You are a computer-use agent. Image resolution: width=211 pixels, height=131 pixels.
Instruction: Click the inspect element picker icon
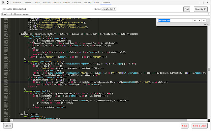tap(3, 2)
